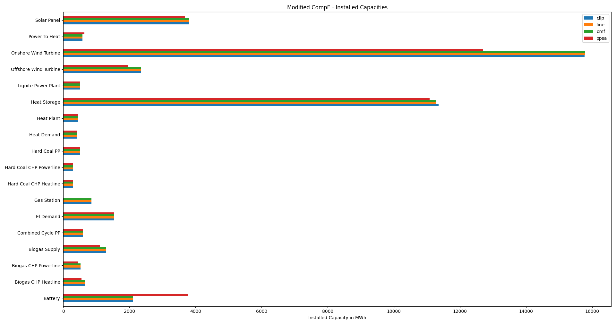
Task: Click the blue cllp bar for Combined Cycle PP
Action: click(73, 236)
